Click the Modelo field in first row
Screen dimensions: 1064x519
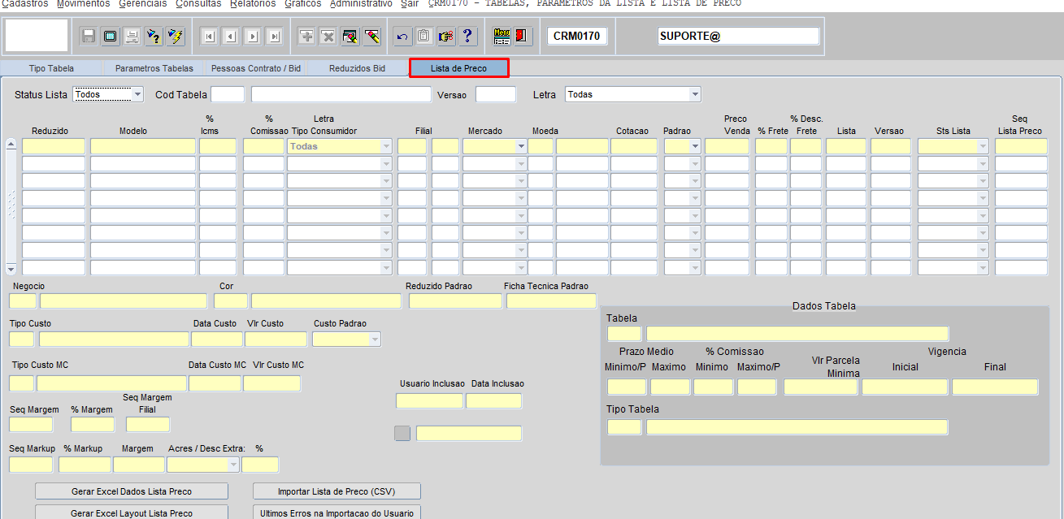click(x=143, y=146)
